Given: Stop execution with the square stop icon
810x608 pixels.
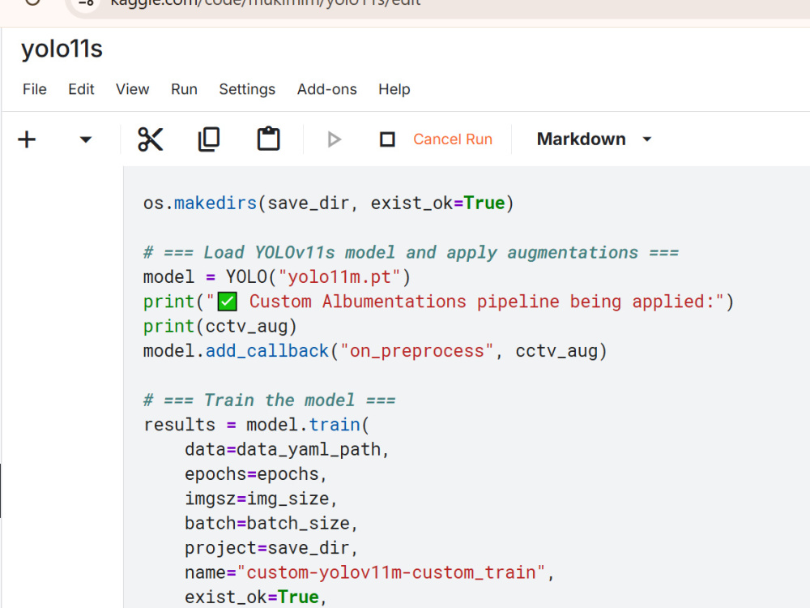Looking at the screenshot, I should [387, 139].
